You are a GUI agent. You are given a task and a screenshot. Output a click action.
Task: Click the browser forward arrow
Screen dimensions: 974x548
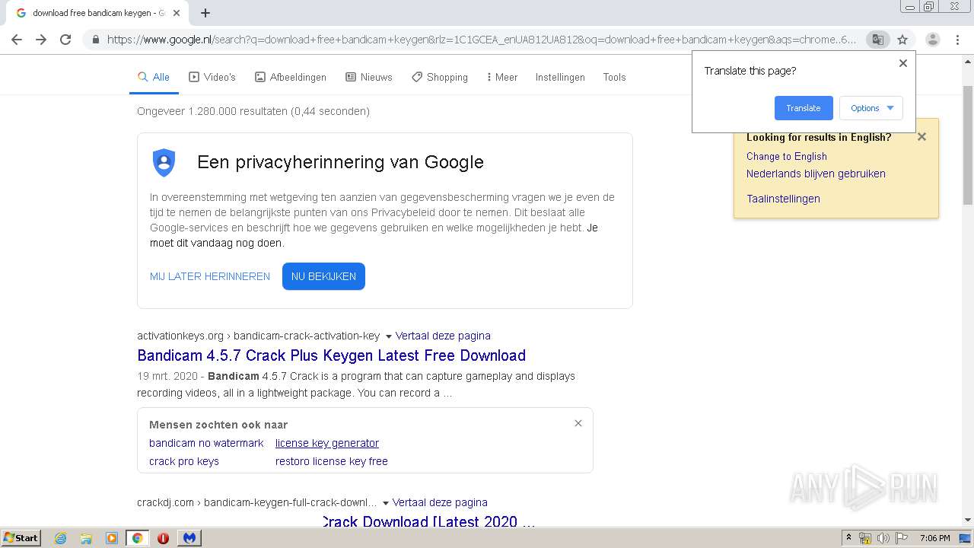pos(41,40)
